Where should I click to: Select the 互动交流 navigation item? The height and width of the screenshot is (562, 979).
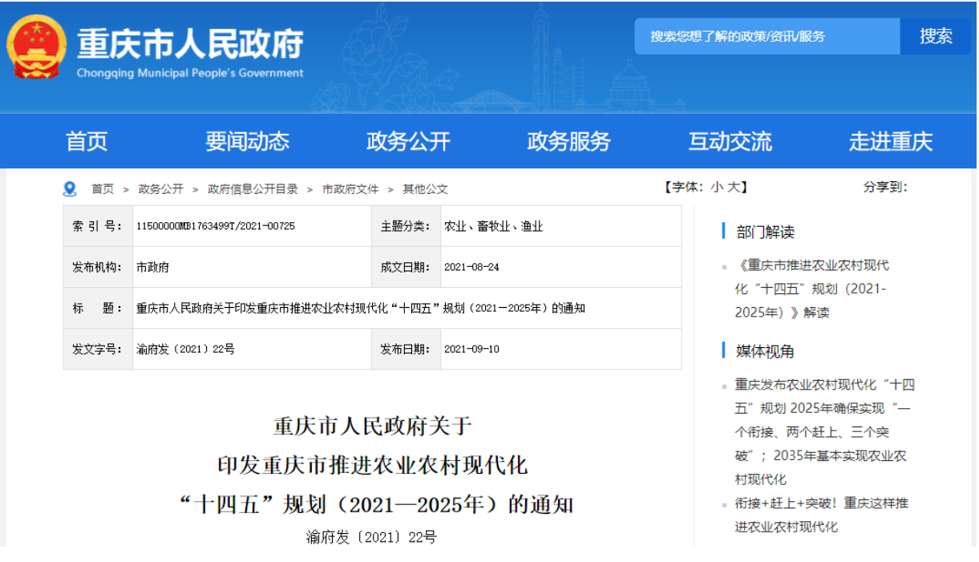pyautogui.click(x=730, y=142)
